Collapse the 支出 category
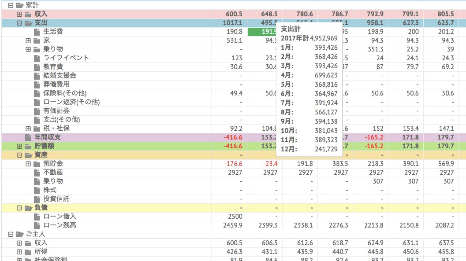Image resolution: width=466 pixels, height=261 pixels. 19,23
